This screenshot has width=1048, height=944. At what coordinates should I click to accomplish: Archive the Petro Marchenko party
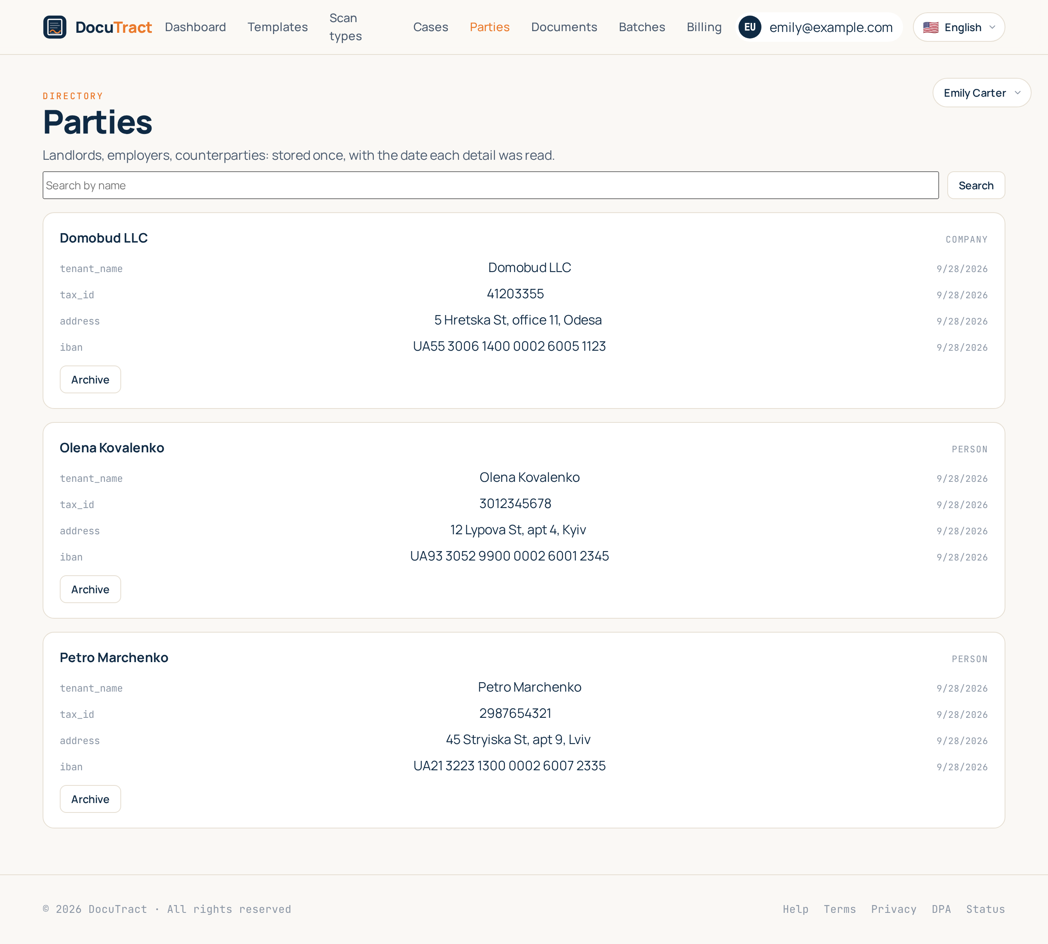click(90, 799)
